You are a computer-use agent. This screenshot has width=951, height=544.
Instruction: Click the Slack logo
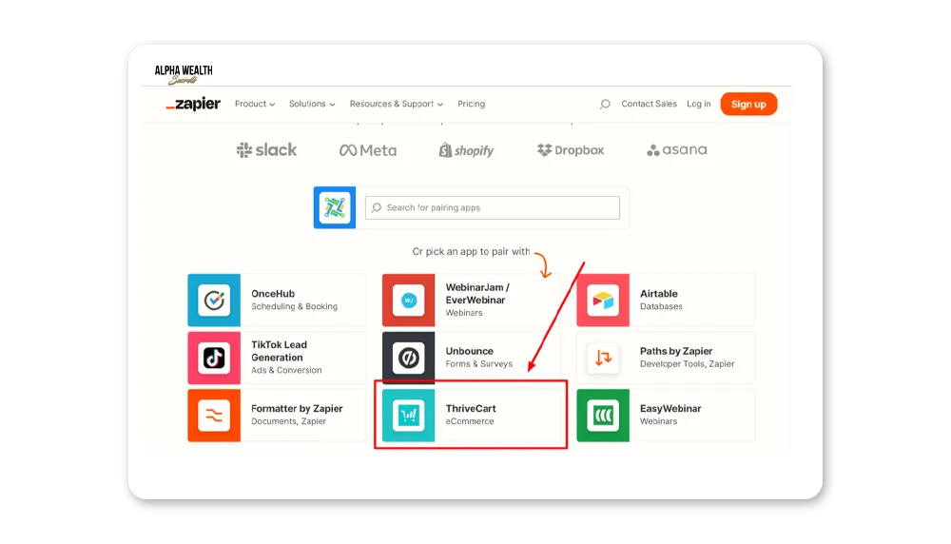[x=266, y=150]
